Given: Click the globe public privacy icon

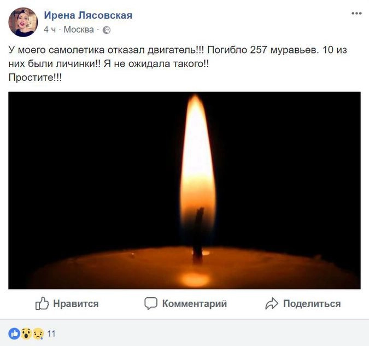Looking at the screenshot, I should tap(107, 30).
